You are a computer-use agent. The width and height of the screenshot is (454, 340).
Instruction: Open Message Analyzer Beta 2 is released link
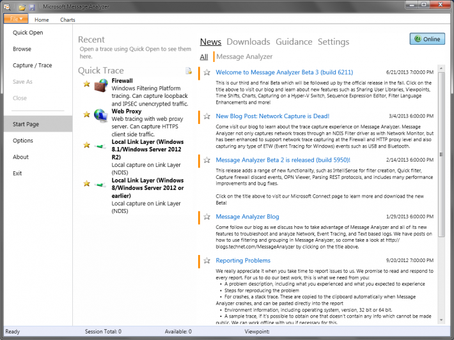283,160
